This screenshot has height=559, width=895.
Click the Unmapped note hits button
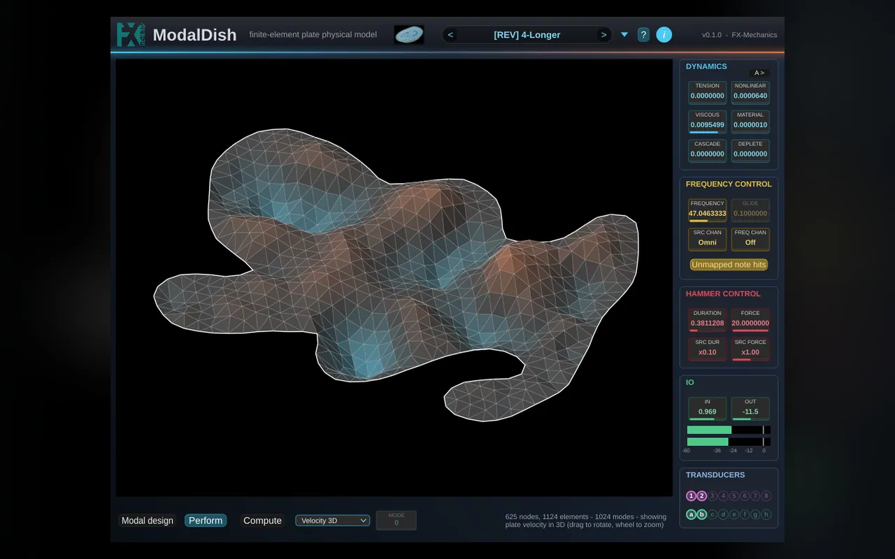pyautogui.click(x=729, y=265)
